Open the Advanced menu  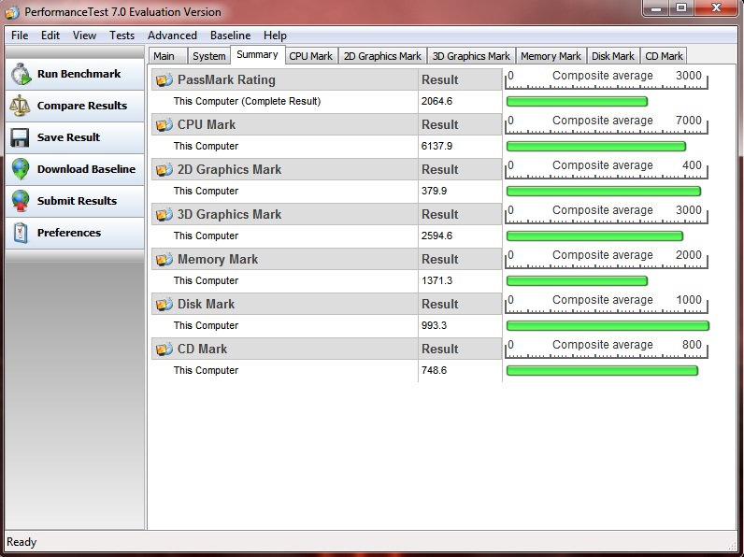coord(172,36)
